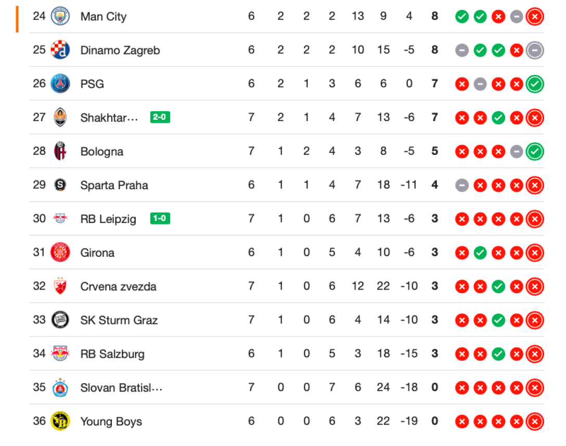Screen dimensions: 566x446
Task: Open the Sparta Praha team link
Action: [x=114, y=185]
